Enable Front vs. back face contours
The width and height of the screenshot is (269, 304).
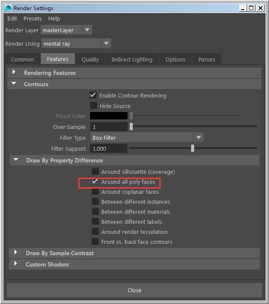[x=95, y=242]
